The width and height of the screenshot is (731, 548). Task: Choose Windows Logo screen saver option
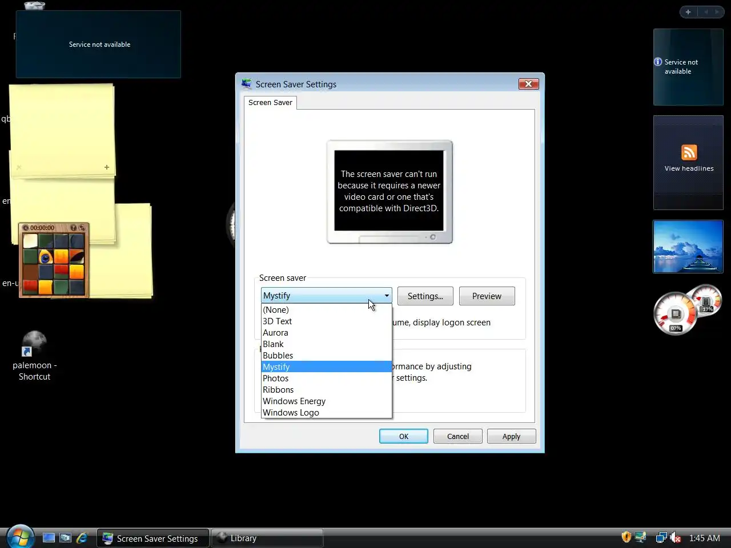pos(326,413)
